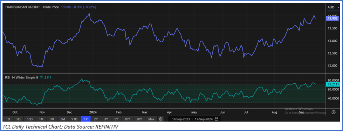Viewport: 343px width, 131px height.
Task: Click the Sep label on the time axis
Action: 302,112
